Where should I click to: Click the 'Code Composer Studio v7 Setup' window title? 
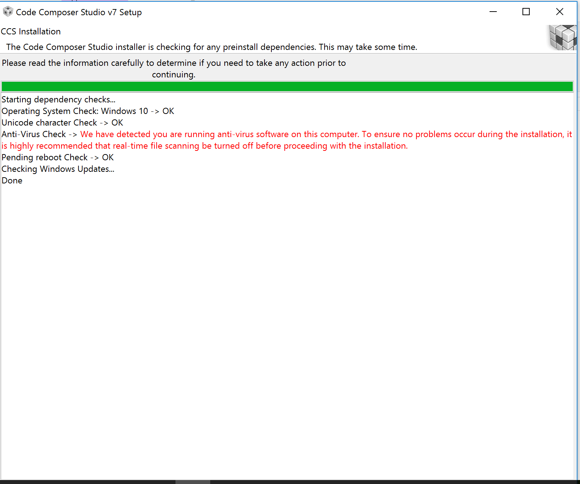[79, 12]
